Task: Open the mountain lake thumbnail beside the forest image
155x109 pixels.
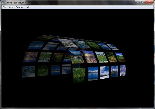Action: click(x=93, y=73)
